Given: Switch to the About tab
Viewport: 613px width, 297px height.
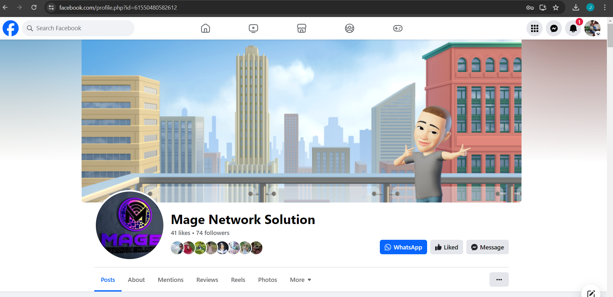Looking at the screenshot, I should pyautogui.click(x=136, y=280).
